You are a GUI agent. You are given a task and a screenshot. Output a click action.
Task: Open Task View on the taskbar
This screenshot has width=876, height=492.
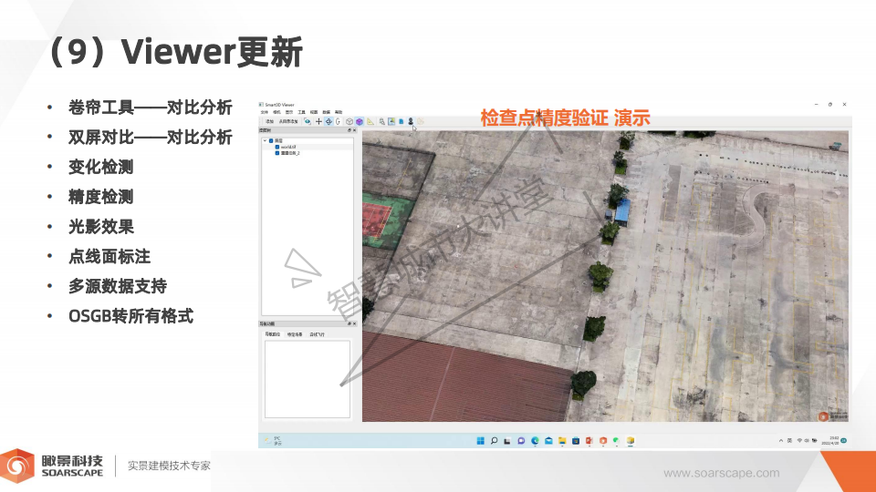point(507,441)
